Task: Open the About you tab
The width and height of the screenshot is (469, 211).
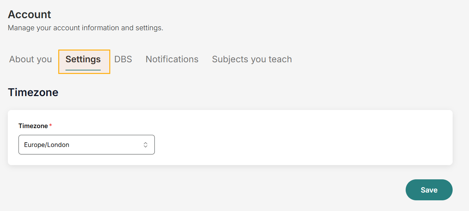Action: pos(31,59)
